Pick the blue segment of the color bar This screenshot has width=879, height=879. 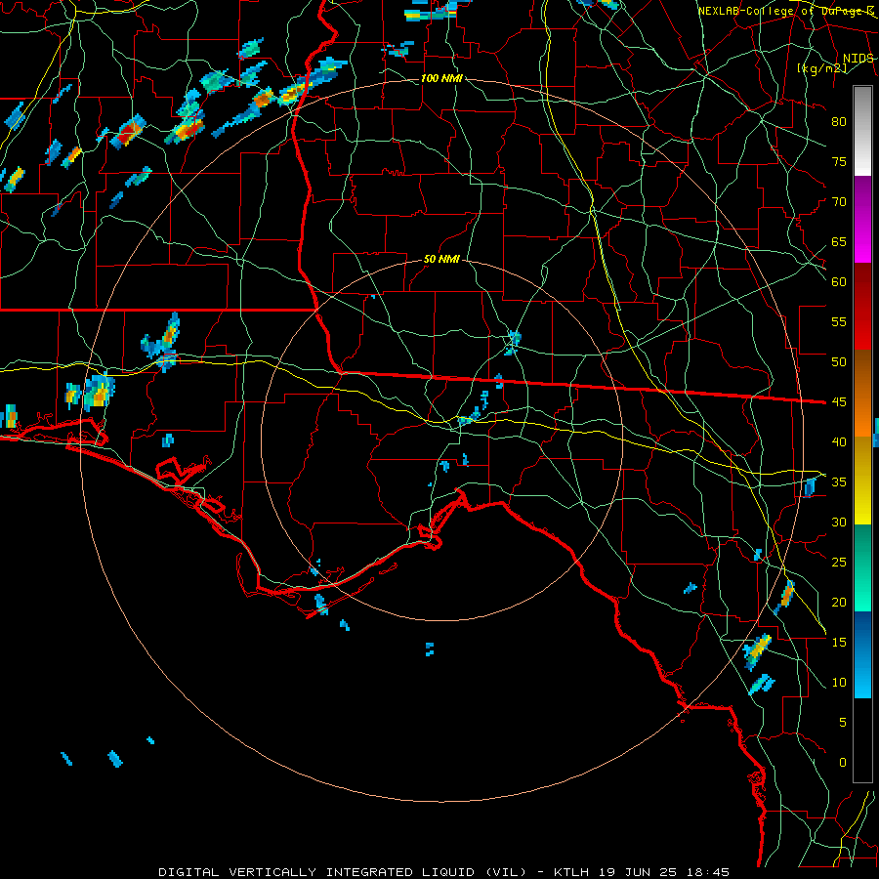pos(862,654)
